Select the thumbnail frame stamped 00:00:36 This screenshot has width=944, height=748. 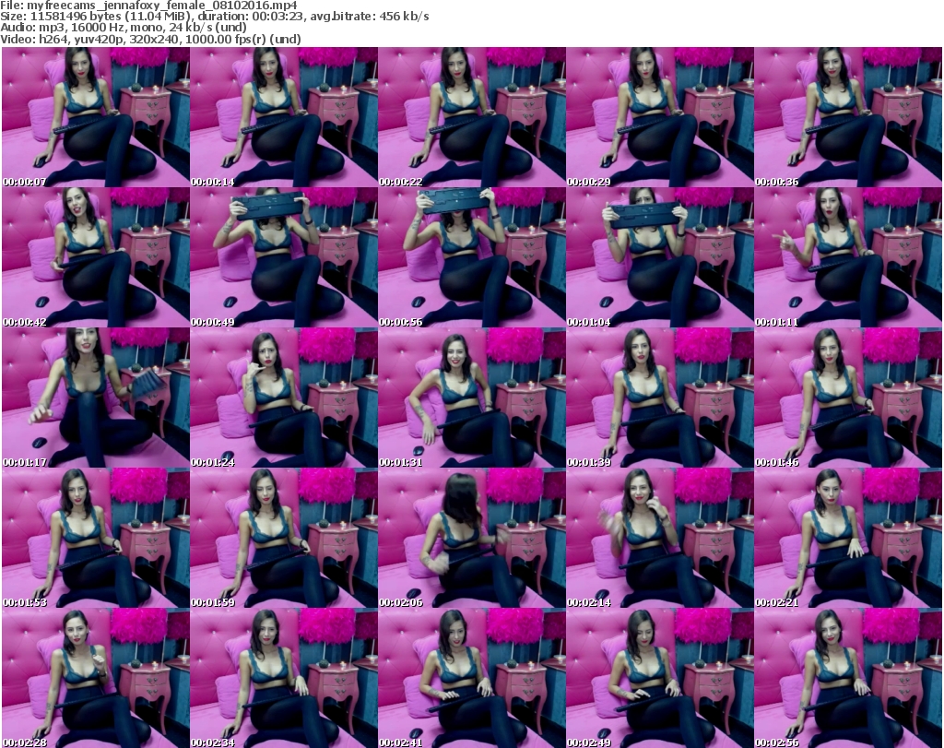[848, 117]
